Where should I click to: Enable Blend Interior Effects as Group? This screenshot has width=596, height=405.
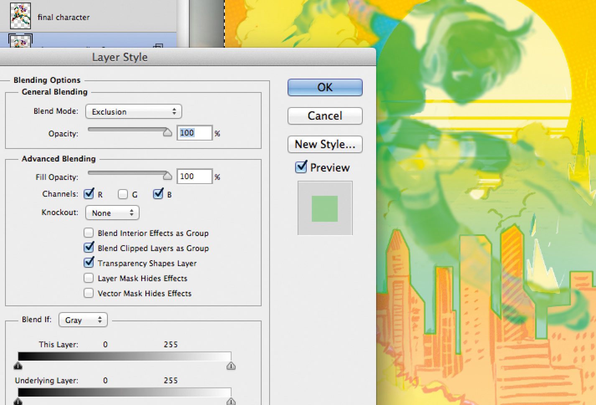point(89,233)
